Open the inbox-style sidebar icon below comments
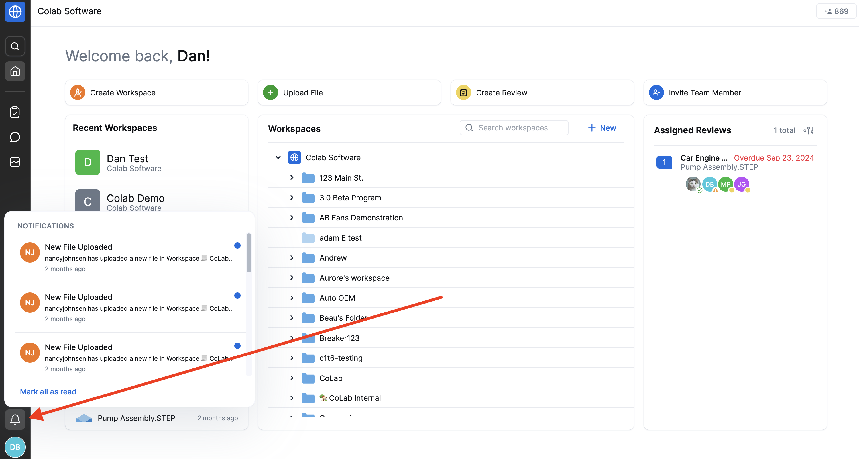The height and width of the screenshot is (459, 859). pyautogui.click(x=15, y=162)
